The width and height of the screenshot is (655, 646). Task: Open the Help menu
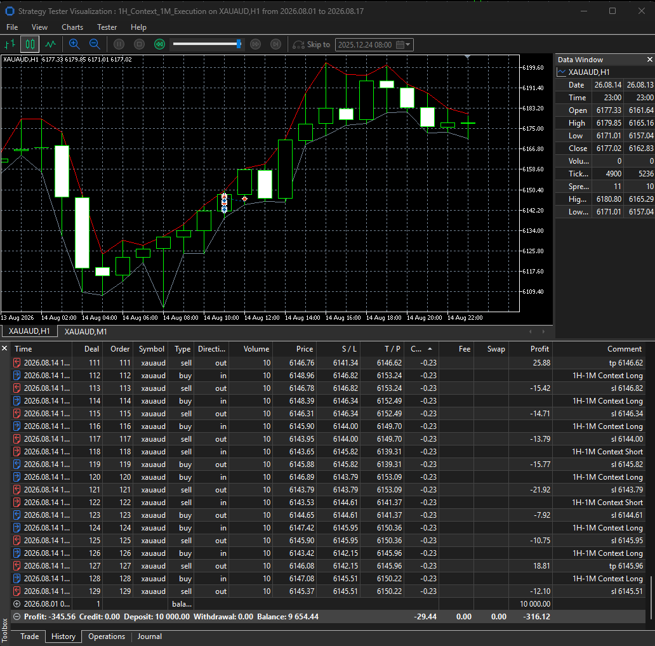[x=138, y=27]
